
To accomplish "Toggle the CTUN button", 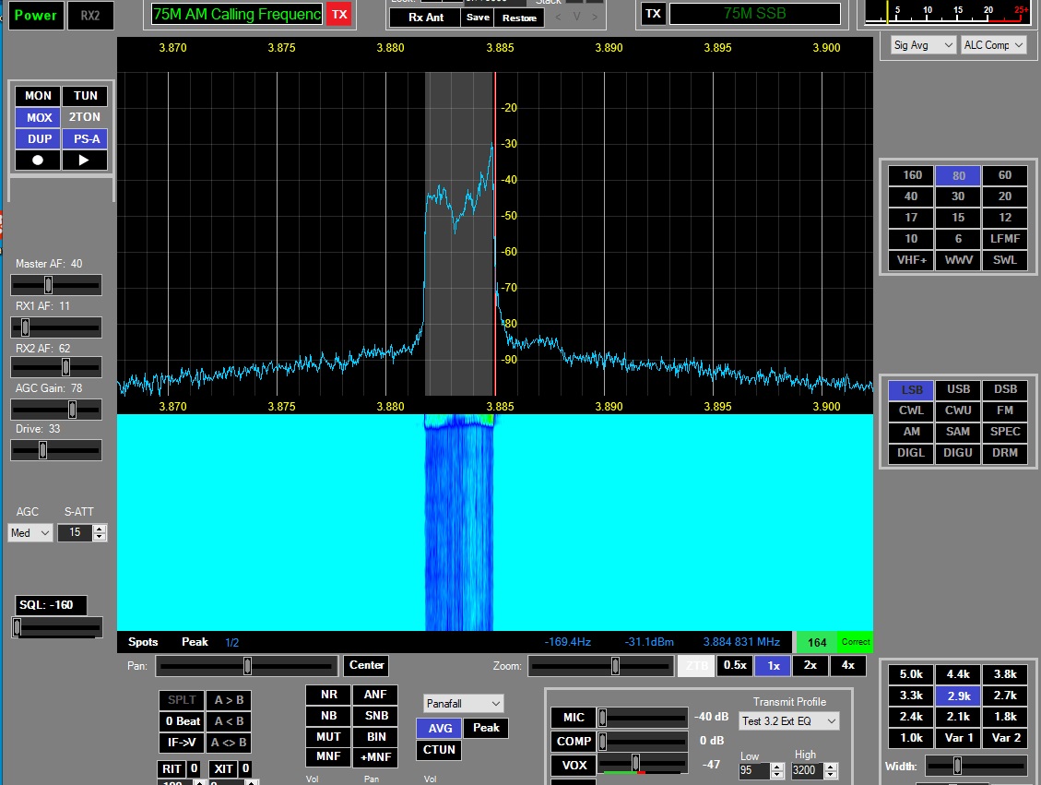I will (x=439, y=750).
